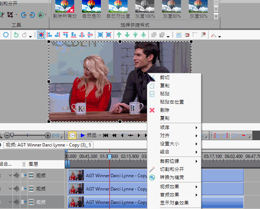This screenshot has width=260, height=209.
Task: Choose 切割和分开 from the context menu
Action: point(174,169)
